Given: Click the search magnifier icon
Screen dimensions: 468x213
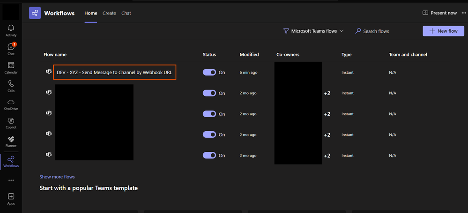Looking at the screenshot, I should [358, 31].
